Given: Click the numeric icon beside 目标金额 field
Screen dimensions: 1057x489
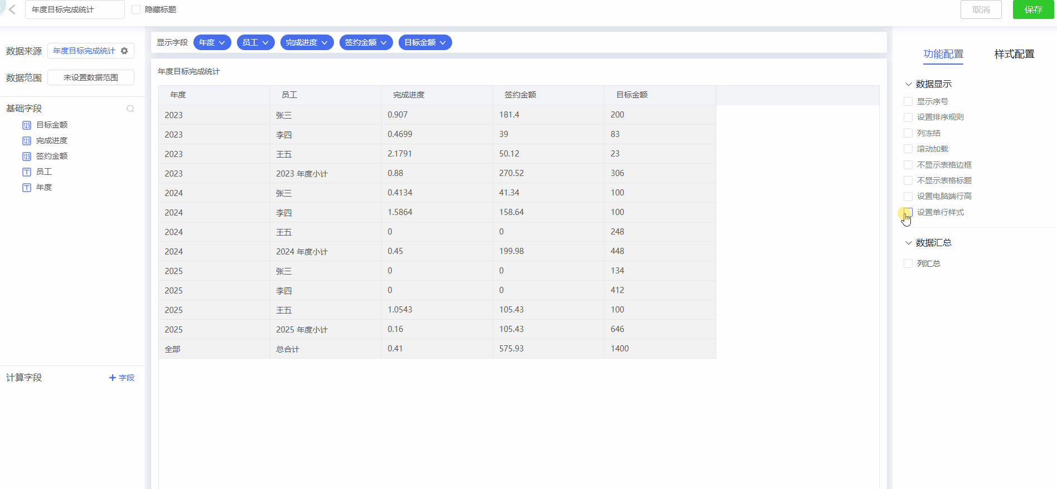Looking at the screenshot, I should click(x=27, y=125).
